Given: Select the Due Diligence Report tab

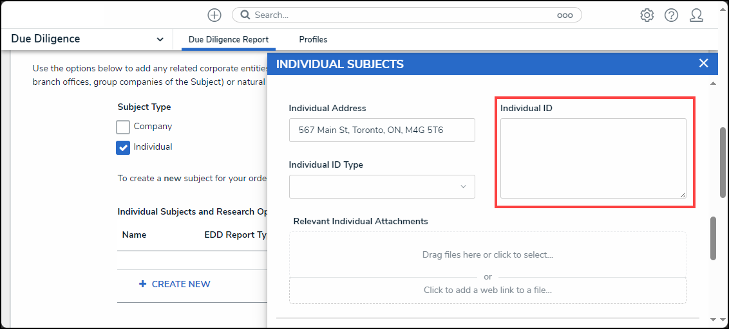Looking at the screenshot, I should click(228, 39).
